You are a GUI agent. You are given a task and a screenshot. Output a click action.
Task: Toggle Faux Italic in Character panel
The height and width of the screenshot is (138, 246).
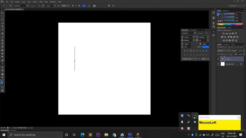(x=188, y=51)
